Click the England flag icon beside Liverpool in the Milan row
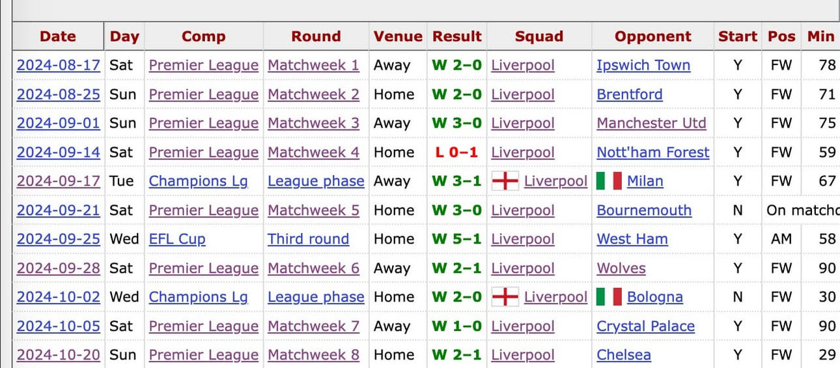Image resolution: width=840 pixels, height=368 pixels. (505, 181)
